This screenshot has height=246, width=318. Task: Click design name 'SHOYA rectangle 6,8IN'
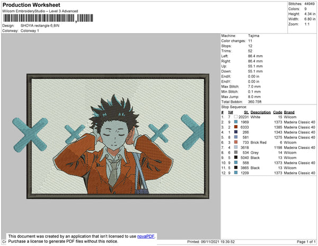click(40, 26)
